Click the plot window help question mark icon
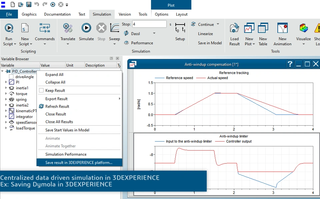 click(x=290, y=64)
